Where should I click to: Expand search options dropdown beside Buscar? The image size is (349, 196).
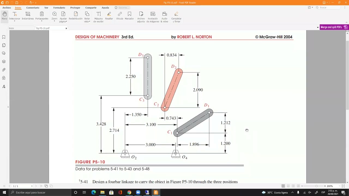coord(312,8)
